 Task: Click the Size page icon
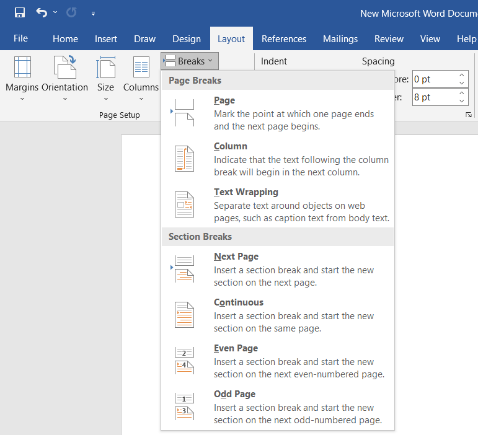click(x=105, y=68)
